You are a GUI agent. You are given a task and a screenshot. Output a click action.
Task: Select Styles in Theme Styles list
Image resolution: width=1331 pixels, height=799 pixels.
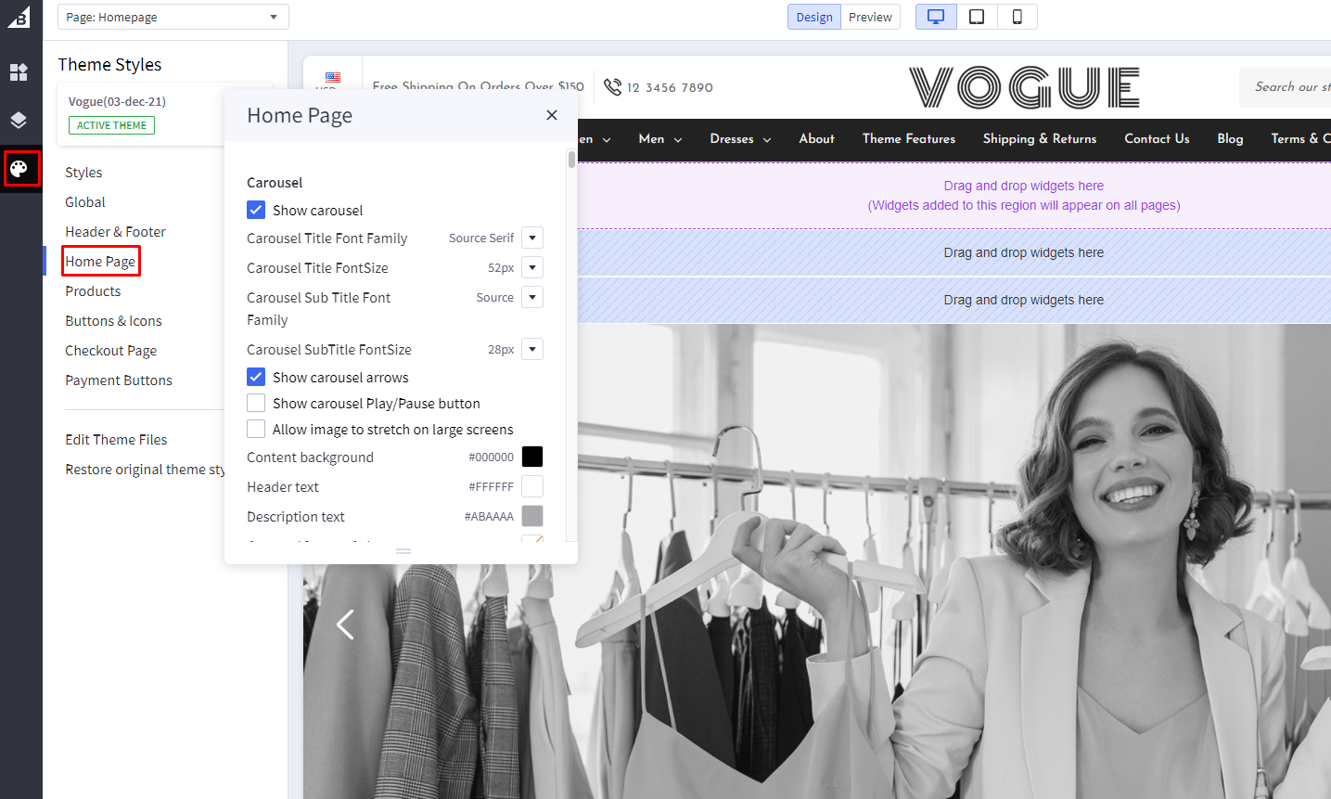[83, 173]
